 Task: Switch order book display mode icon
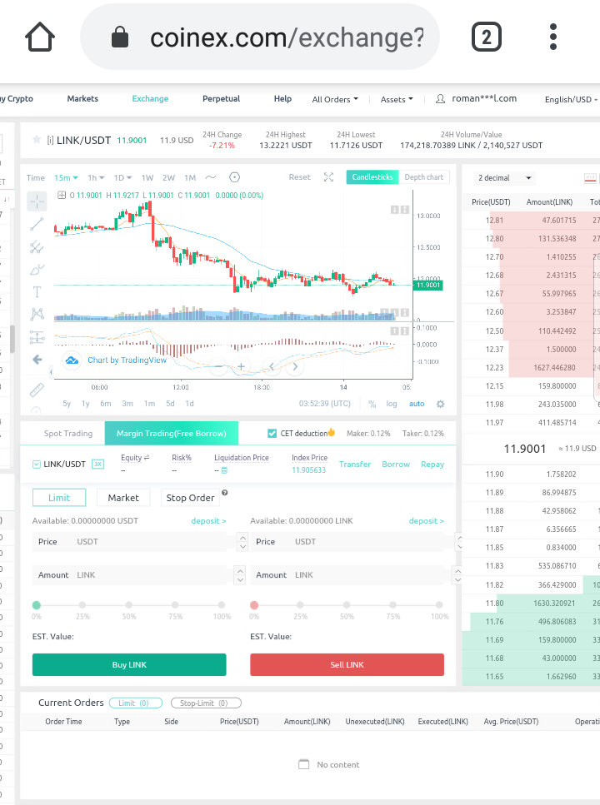pos(590,178)
